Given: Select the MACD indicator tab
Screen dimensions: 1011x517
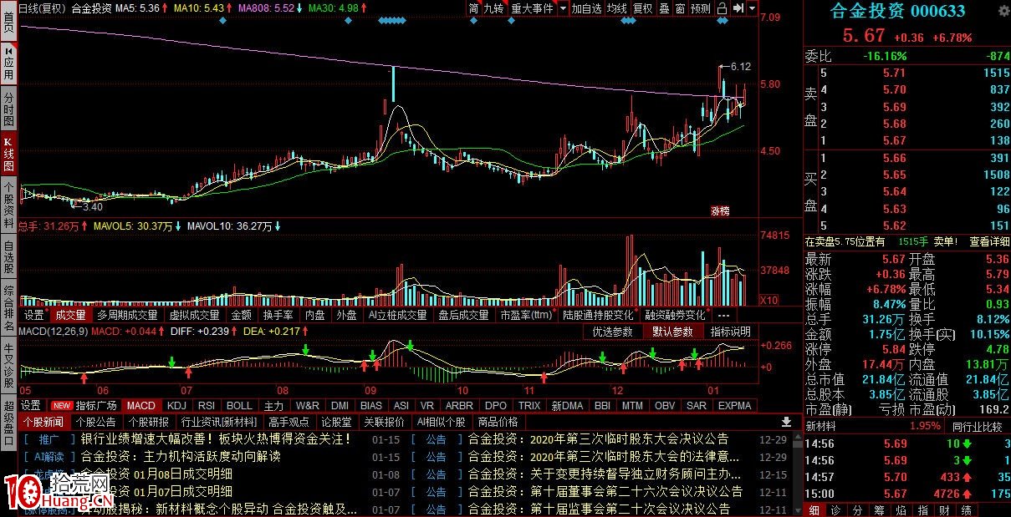Looking at the screenshot, I should coord(141,406).
